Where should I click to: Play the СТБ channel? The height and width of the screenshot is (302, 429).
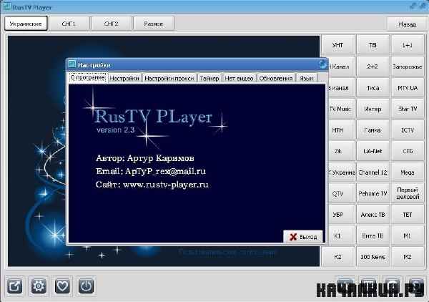click(408, 151)
